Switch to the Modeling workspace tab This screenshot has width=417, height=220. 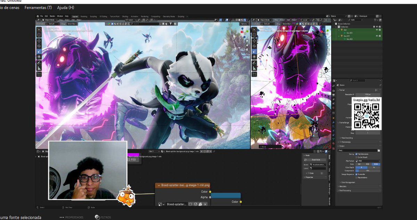click(84, 16)
